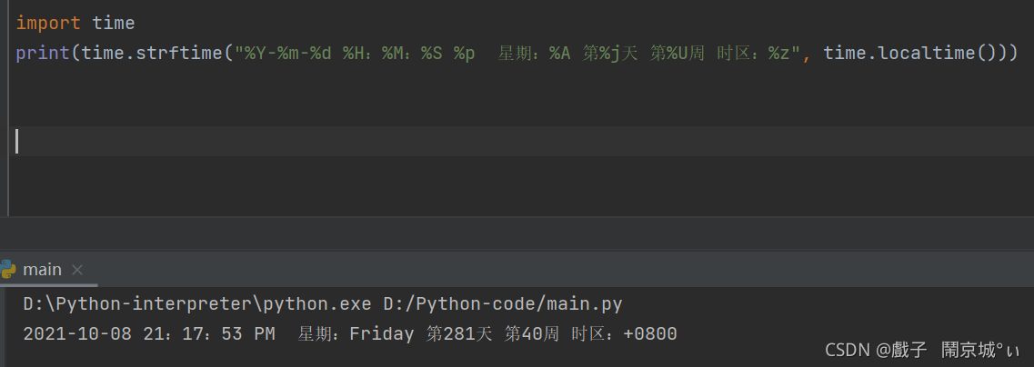Click 'time' module name after import

114,24
